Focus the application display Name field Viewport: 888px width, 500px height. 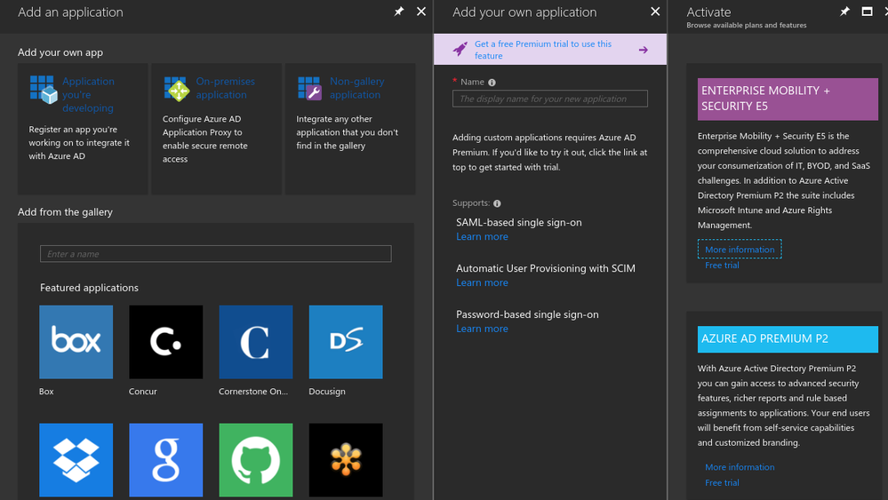click(550, 99)
